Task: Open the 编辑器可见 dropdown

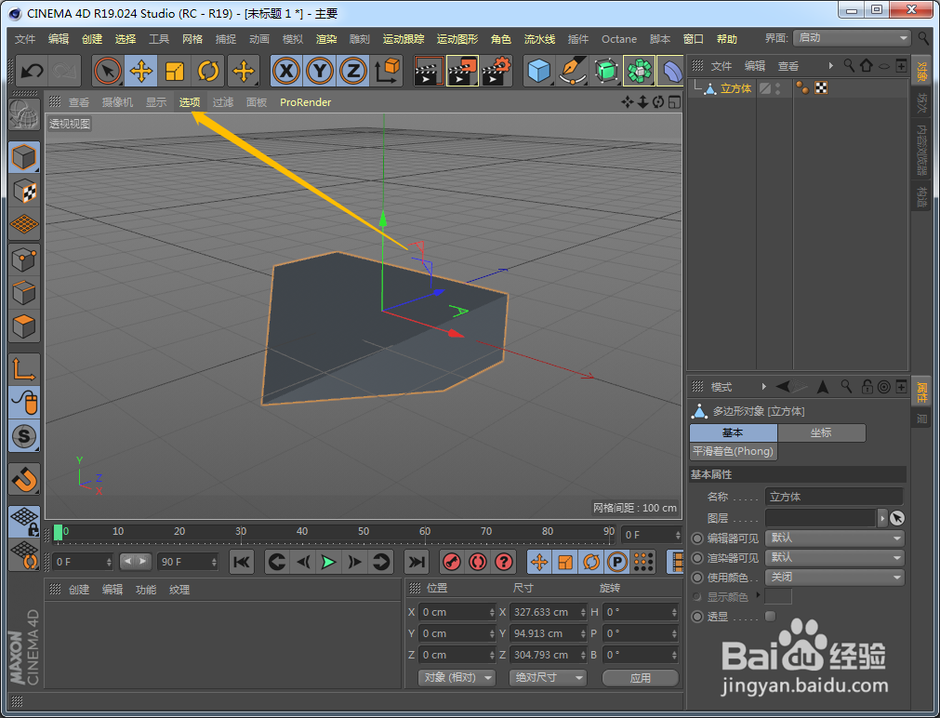Action: (x=835, y=538)
